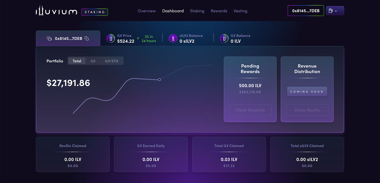The width and height of the screenshot is (380, 183).
Task: Click the connected wallet button in header
Action: pyautogui.click(x=306, y=11)
